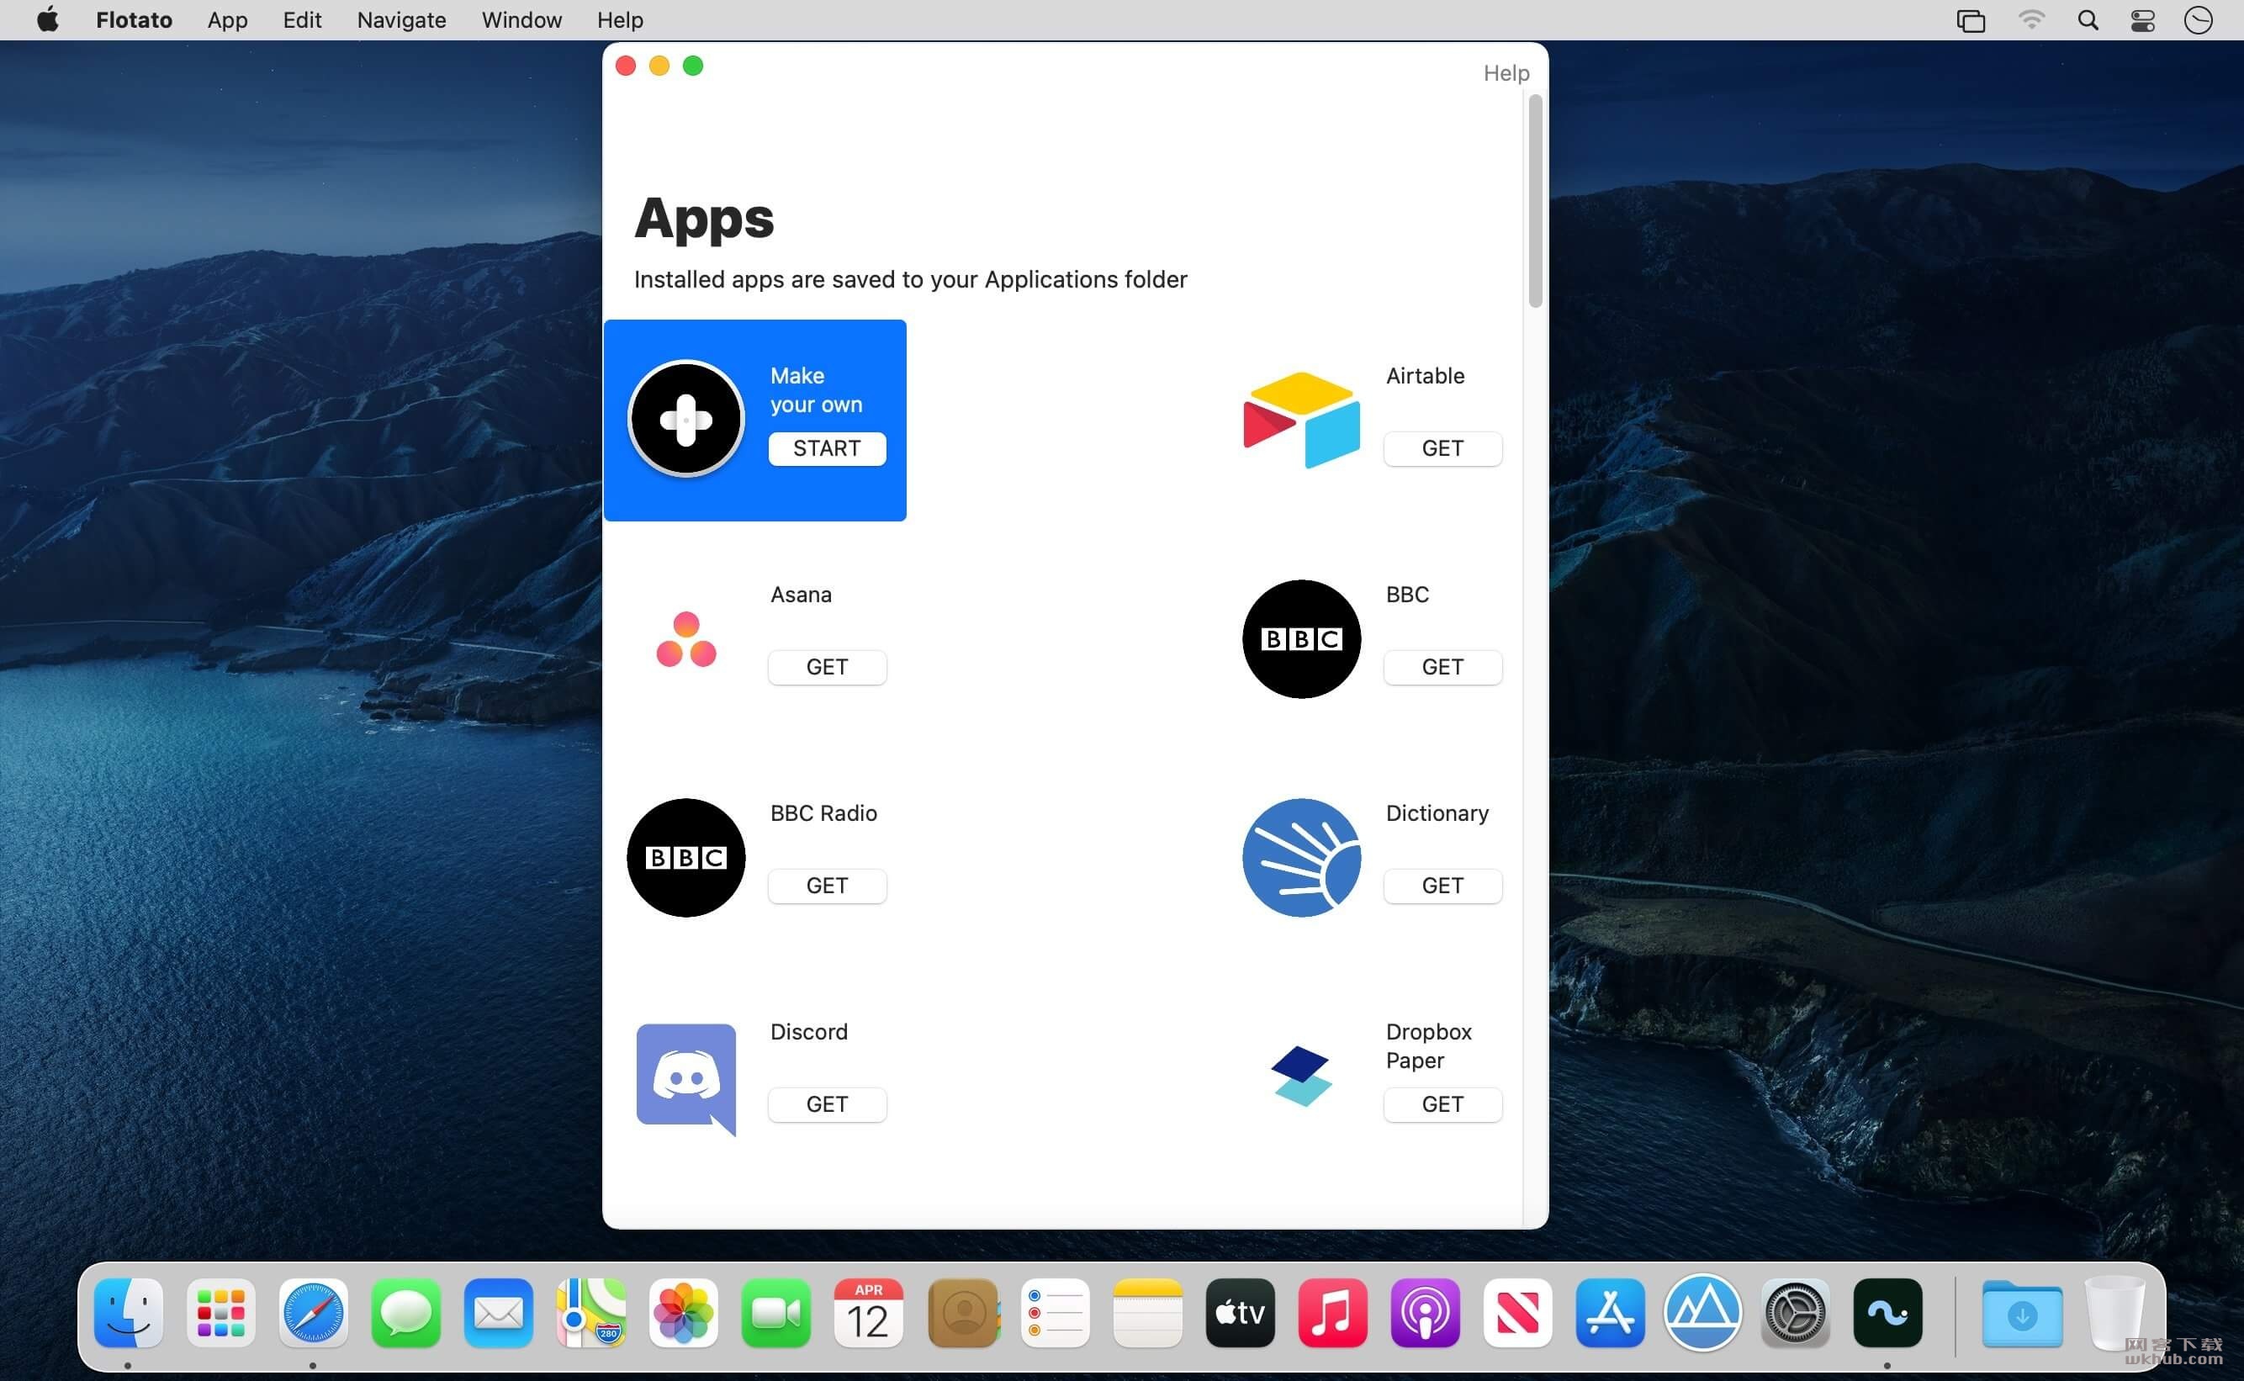Open the Flotato menu in menu bar
The width and height of the screenshot is (2244, 1381).
pyautogui.click(x=135, y=20)
